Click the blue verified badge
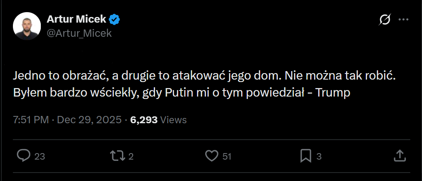Viewport: 422px width, 181px height. tap(115, 19)
